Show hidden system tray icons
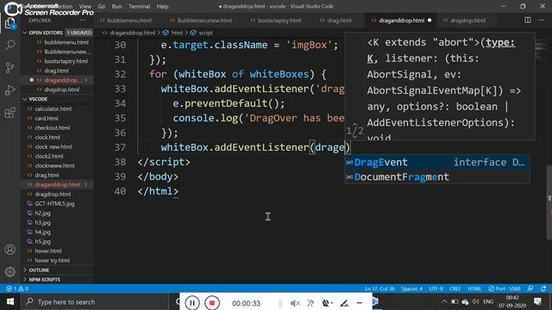Screen dimensions: 552x310 444,301
